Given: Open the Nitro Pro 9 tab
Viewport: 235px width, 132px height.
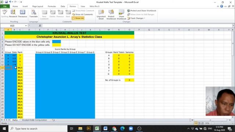Looking at the screenshot, I should [94, 6].
